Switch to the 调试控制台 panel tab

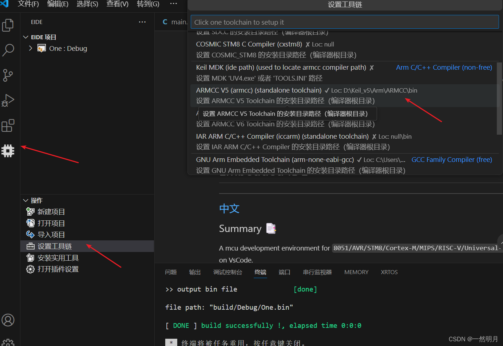coord(227,272)
